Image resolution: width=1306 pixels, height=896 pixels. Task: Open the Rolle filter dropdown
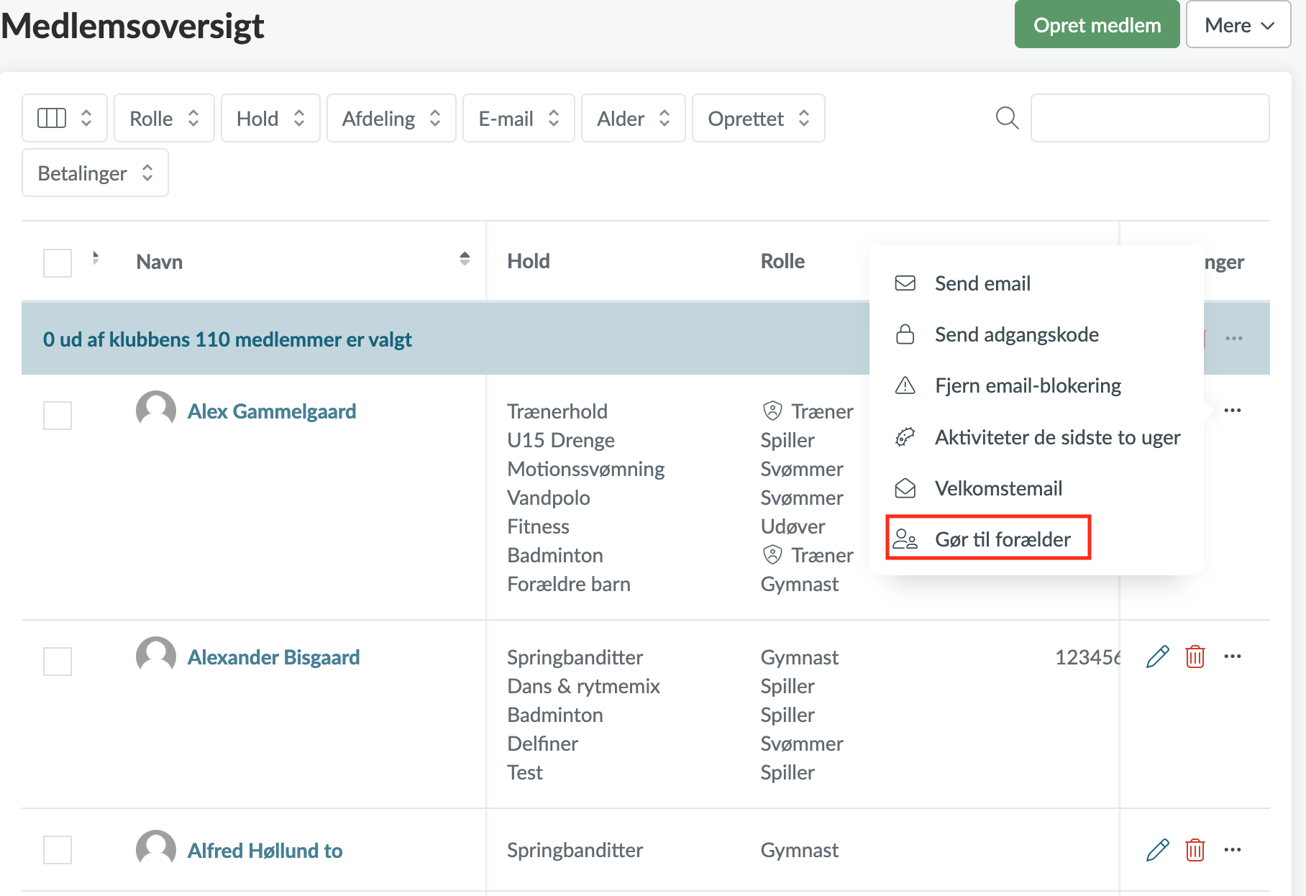[x=164, y=118]
